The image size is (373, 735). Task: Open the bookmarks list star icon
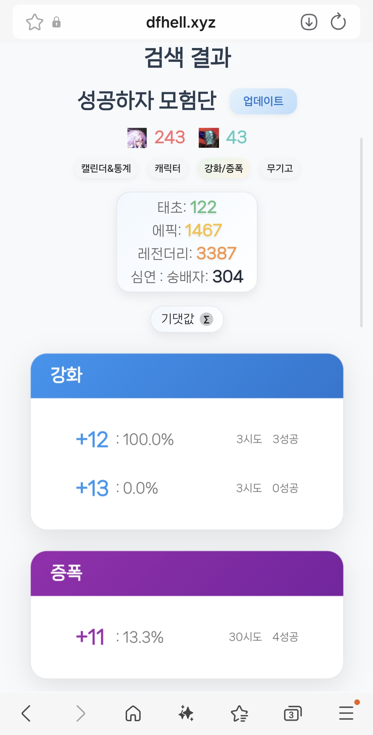click(239, 714)
